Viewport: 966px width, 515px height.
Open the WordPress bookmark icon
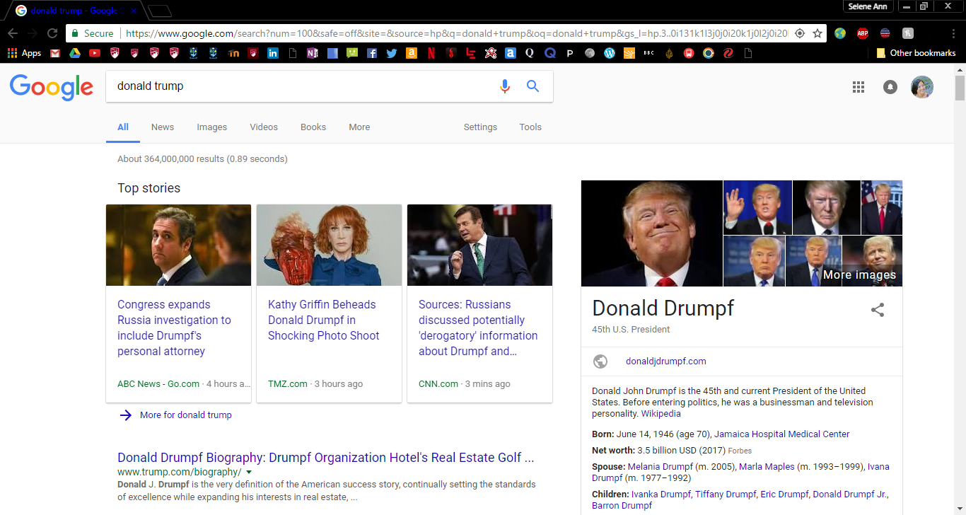coord(610,53)
